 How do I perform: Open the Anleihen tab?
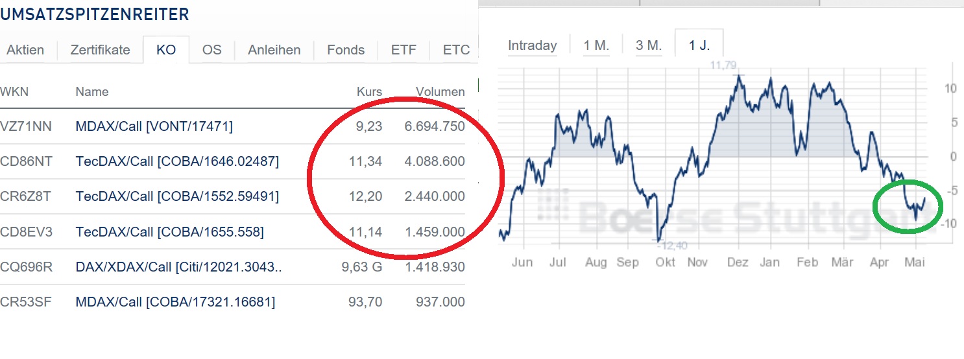(x=274, y=50)
